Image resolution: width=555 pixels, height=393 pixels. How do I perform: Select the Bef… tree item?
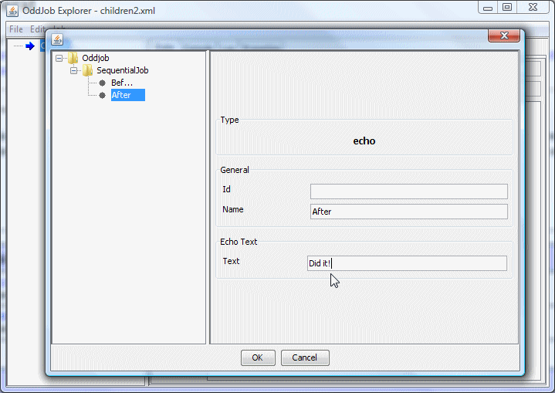click(122, 83)
